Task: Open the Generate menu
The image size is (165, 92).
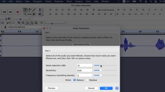Action: [x=59, y=1]
